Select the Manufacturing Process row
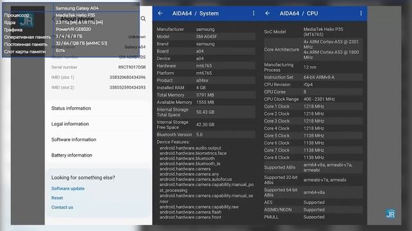 [314, 67]
